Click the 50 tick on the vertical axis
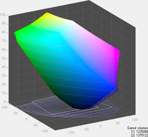This screenshot has width=148, height=137. [x=4, y=58]
